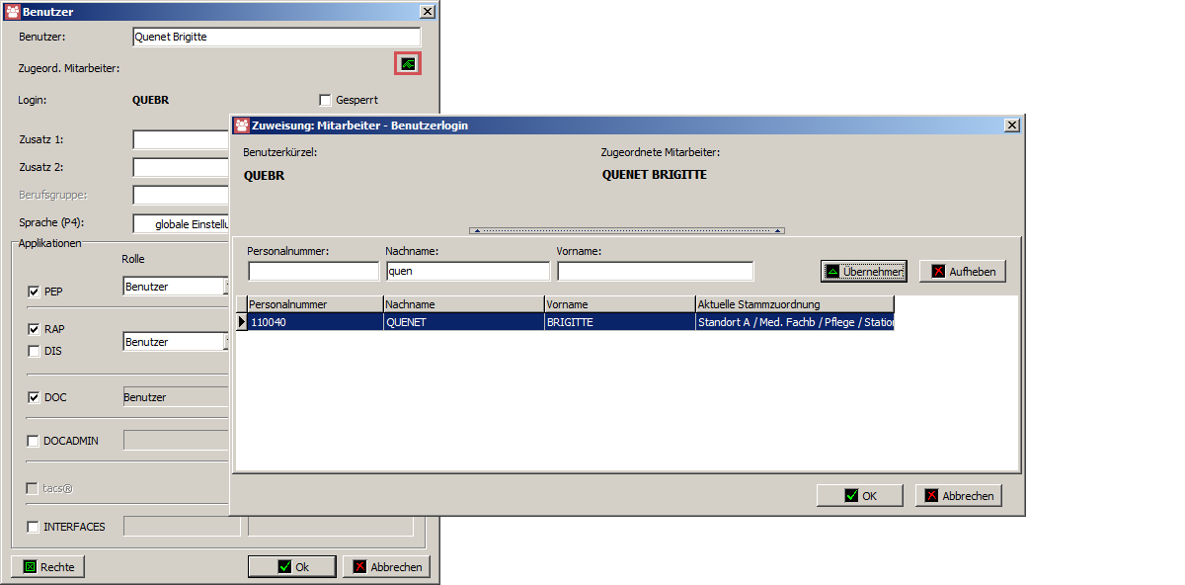Close the Benutzer window with X
The height and width of the screenshot is (585, 1185).
pos(427,12)
